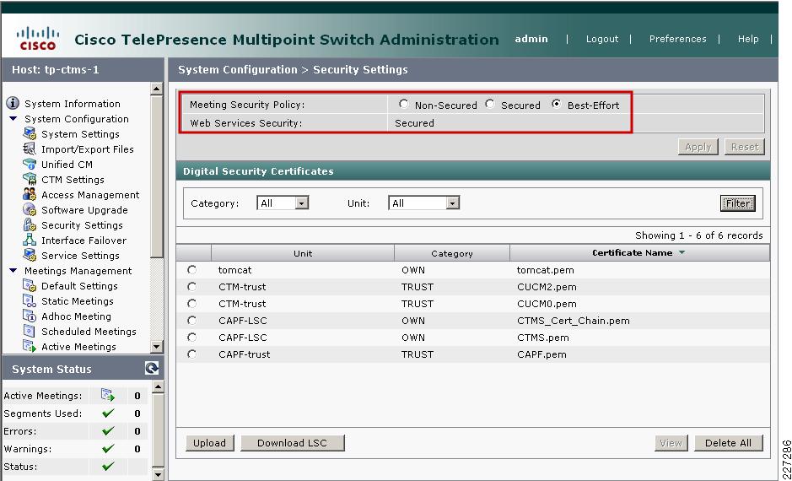Open the Help link
Image resolution: width=792 pixels, height=481 pixels.
[x=748, y=39]
